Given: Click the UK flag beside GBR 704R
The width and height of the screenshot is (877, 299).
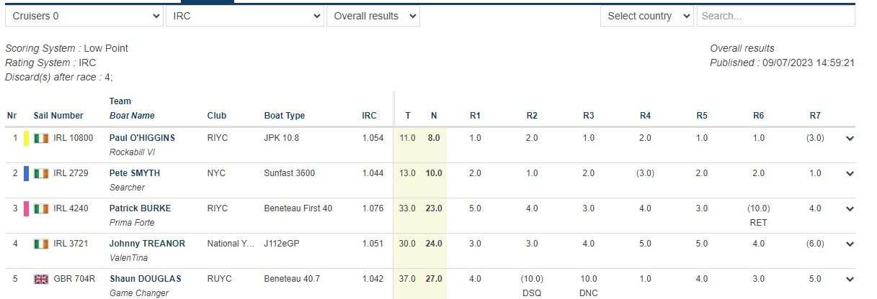Looking at the screenshot, I should coord(41,279).
